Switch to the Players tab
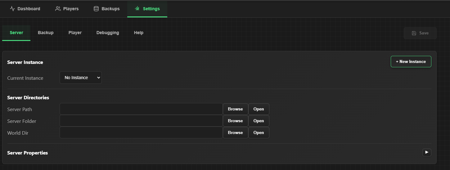 click(x=67, y=9)
